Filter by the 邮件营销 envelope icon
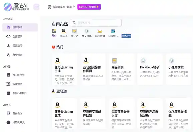The width and height of the screenshot is (193, 132). pyautogui.click(x=100, y=31)
